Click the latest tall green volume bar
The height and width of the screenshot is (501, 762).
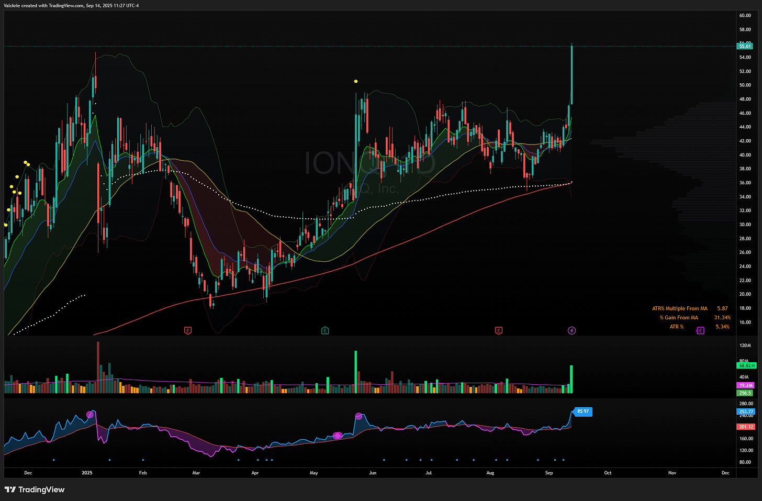coord(571,379)
